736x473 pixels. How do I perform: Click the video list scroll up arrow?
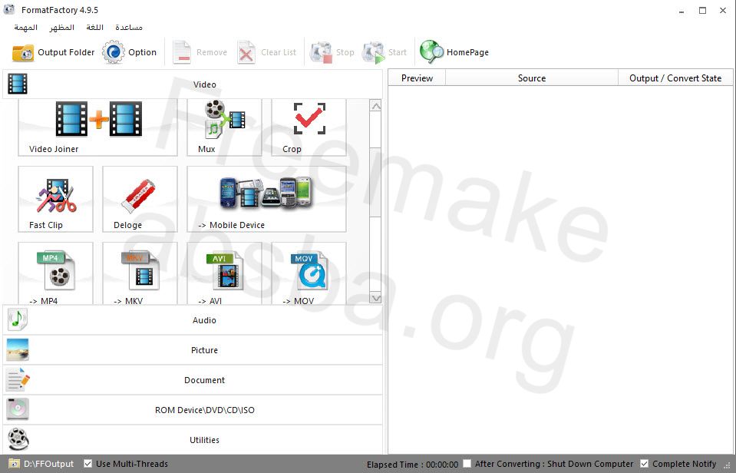tap(375, 107)
